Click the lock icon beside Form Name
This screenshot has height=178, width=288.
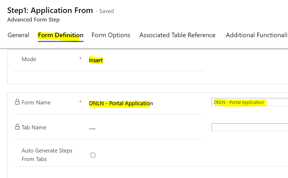17,102
